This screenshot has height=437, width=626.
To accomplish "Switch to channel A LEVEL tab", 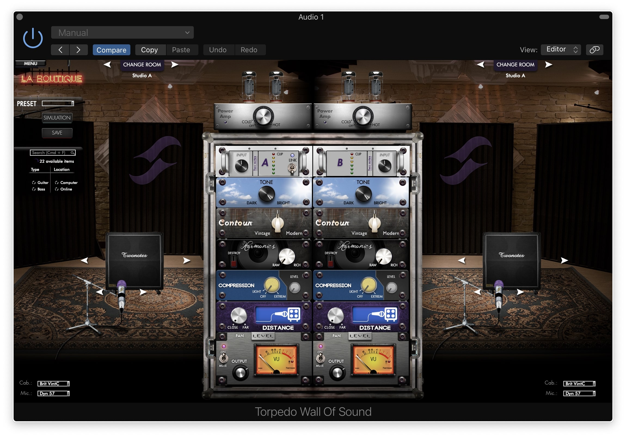I will (x=263, y=336).
